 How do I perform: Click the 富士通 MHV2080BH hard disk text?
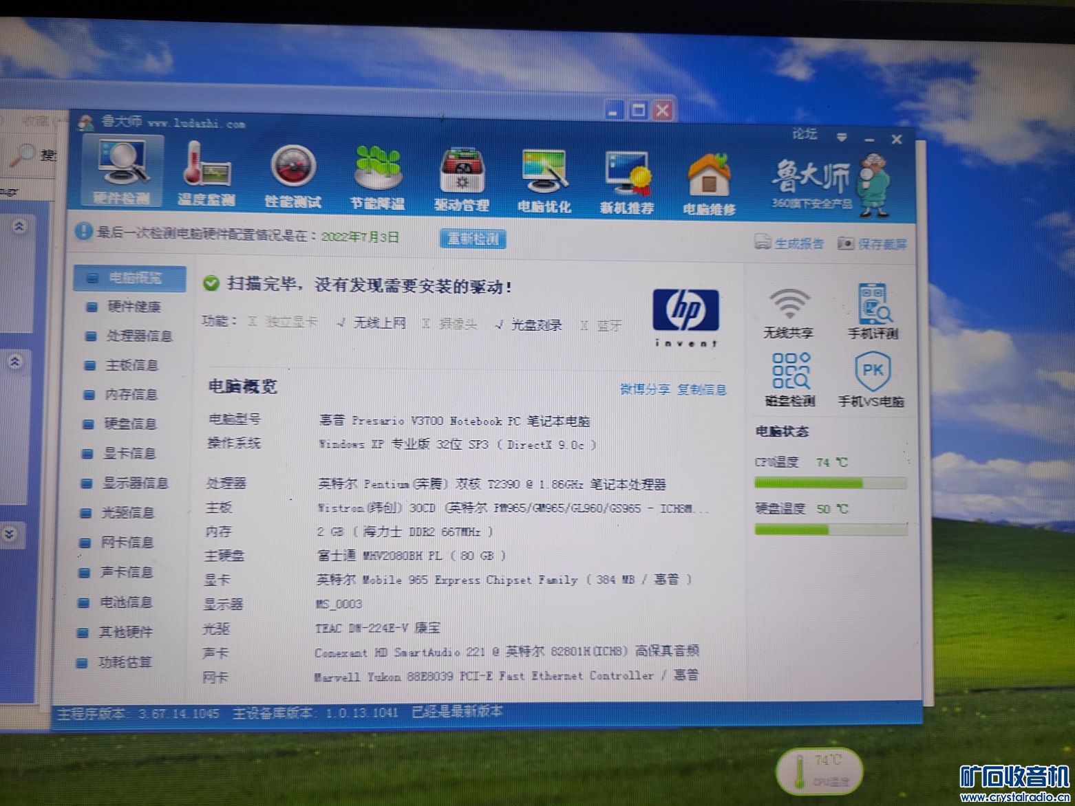tap(411, 556)
